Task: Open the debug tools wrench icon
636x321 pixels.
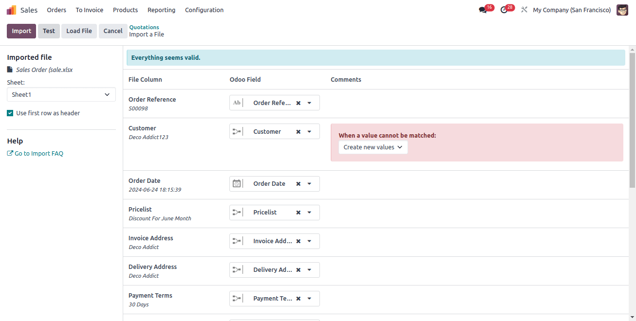Action: point(524,10)
